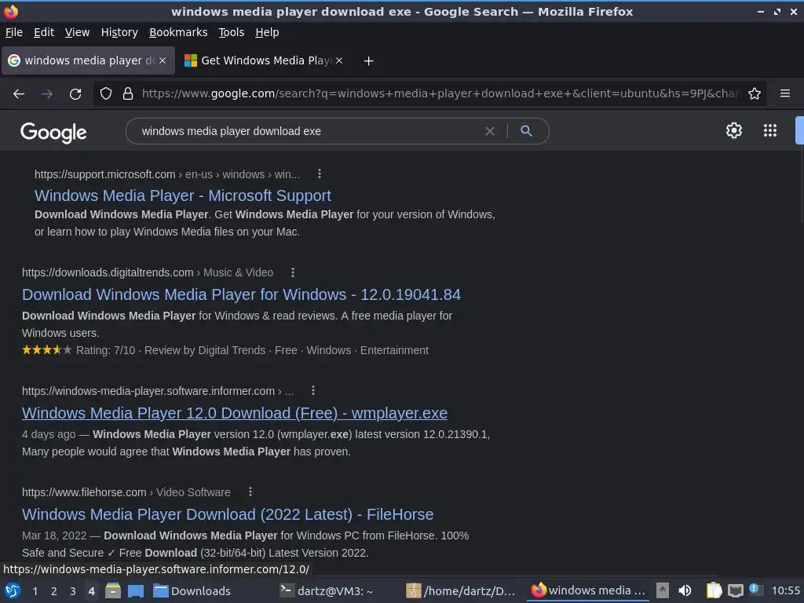Open the File menu
804x603 pixels.
coord(14,32)
